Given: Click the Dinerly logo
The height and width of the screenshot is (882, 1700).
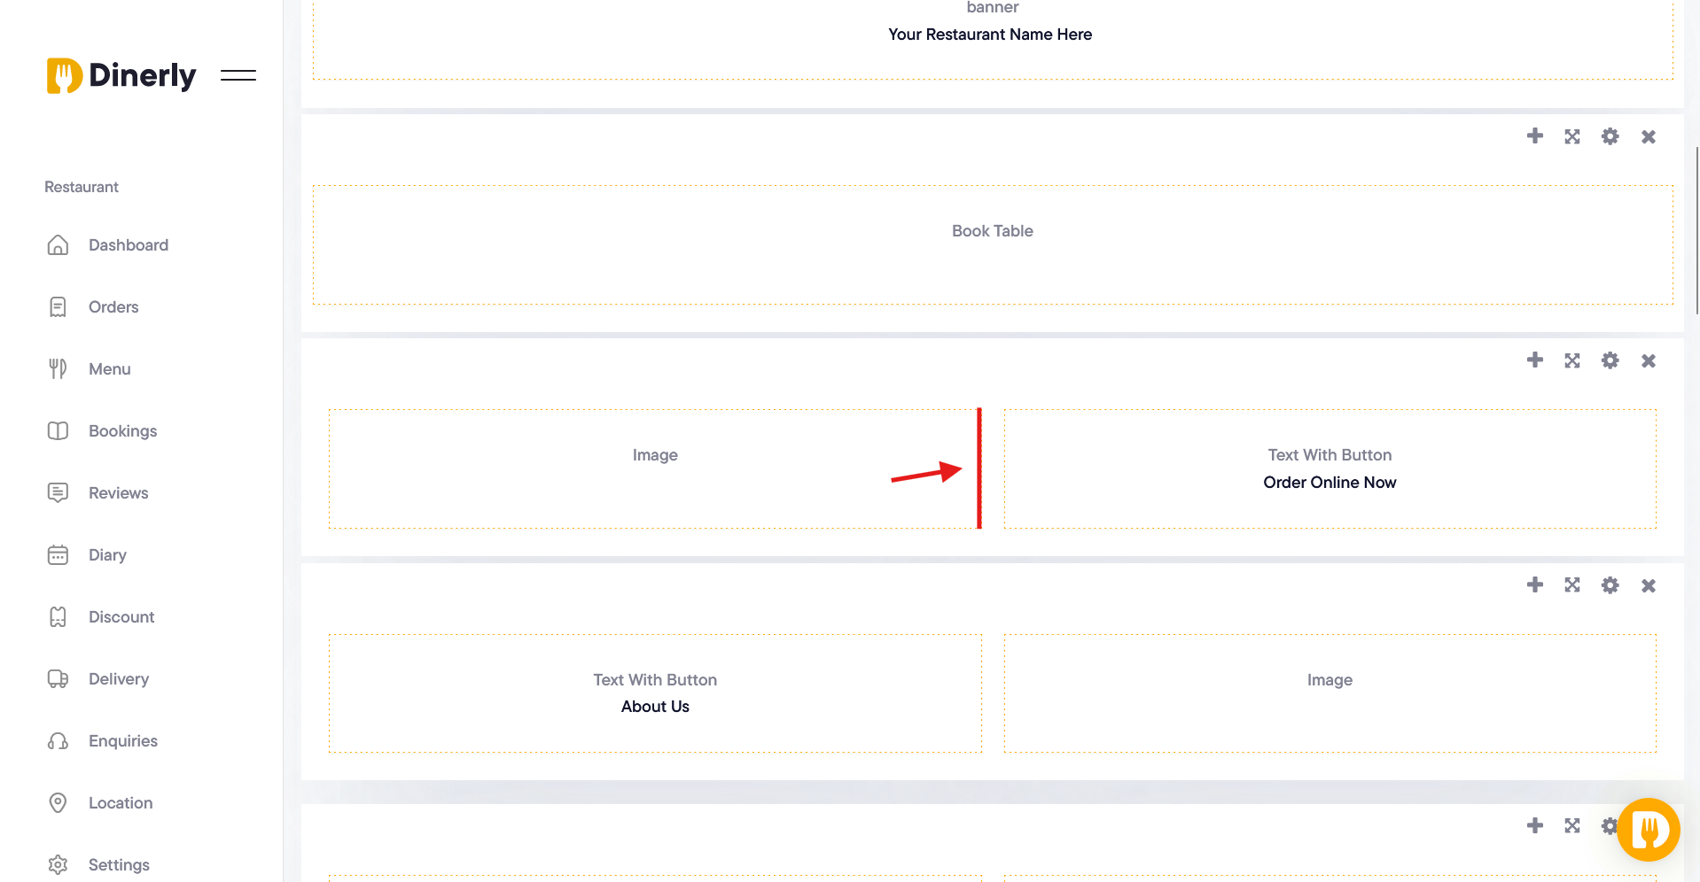Looking at the screenshot, I should (x=121, y=76).
